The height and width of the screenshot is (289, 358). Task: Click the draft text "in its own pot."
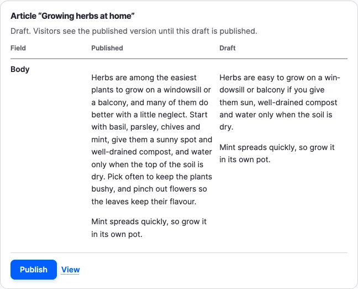(245, 159)
